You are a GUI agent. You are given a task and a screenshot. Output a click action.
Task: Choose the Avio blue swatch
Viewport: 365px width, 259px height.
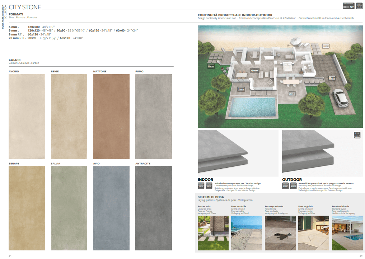(x=111, y=208)
